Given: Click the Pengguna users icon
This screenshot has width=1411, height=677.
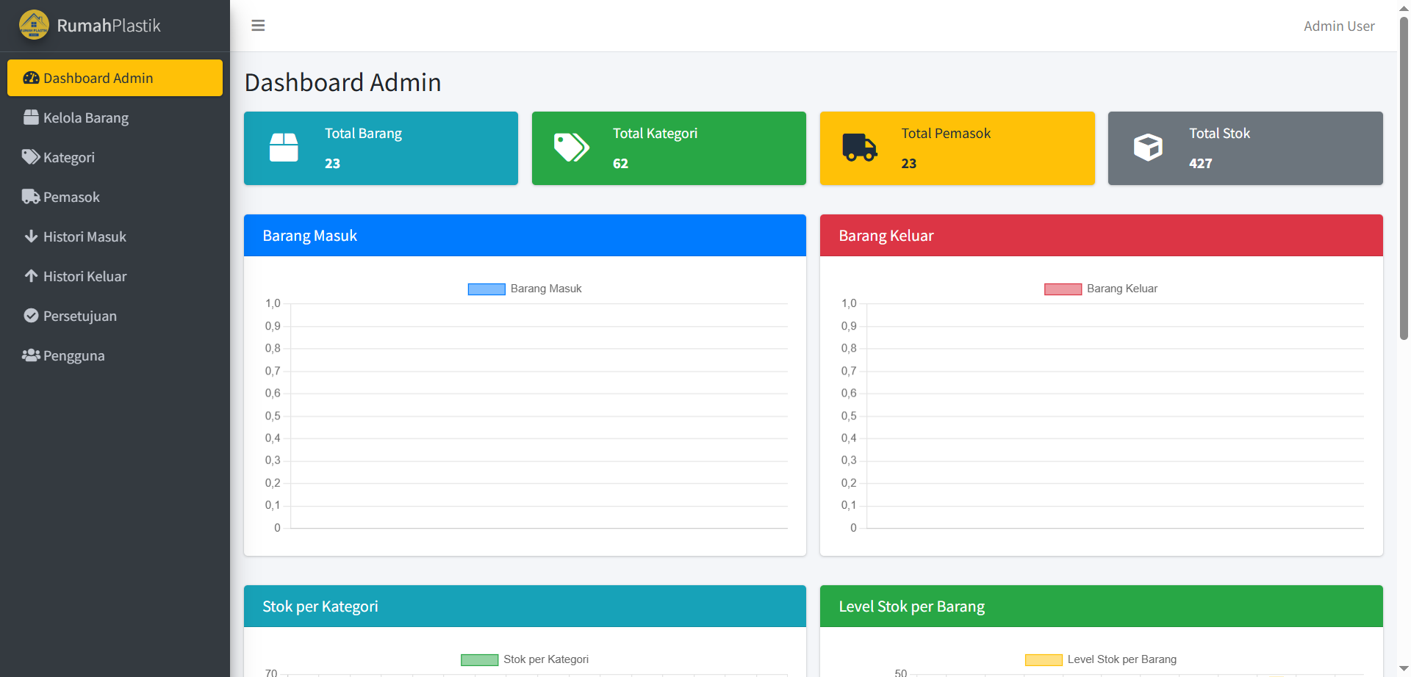Looking at the screenshot, I should pyautogui.click(x=31, y=355).
